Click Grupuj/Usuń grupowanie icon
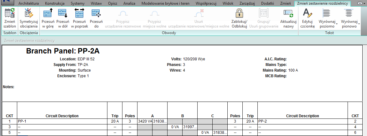Image resolution: width=367 pixels, height=136 pixels. pos(264,13)
